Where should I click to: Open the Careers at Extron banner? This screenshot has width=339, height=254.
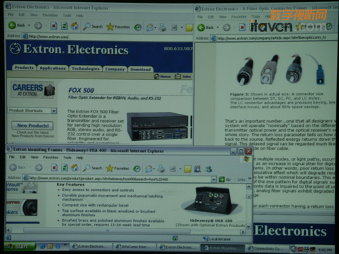(33, 89)
